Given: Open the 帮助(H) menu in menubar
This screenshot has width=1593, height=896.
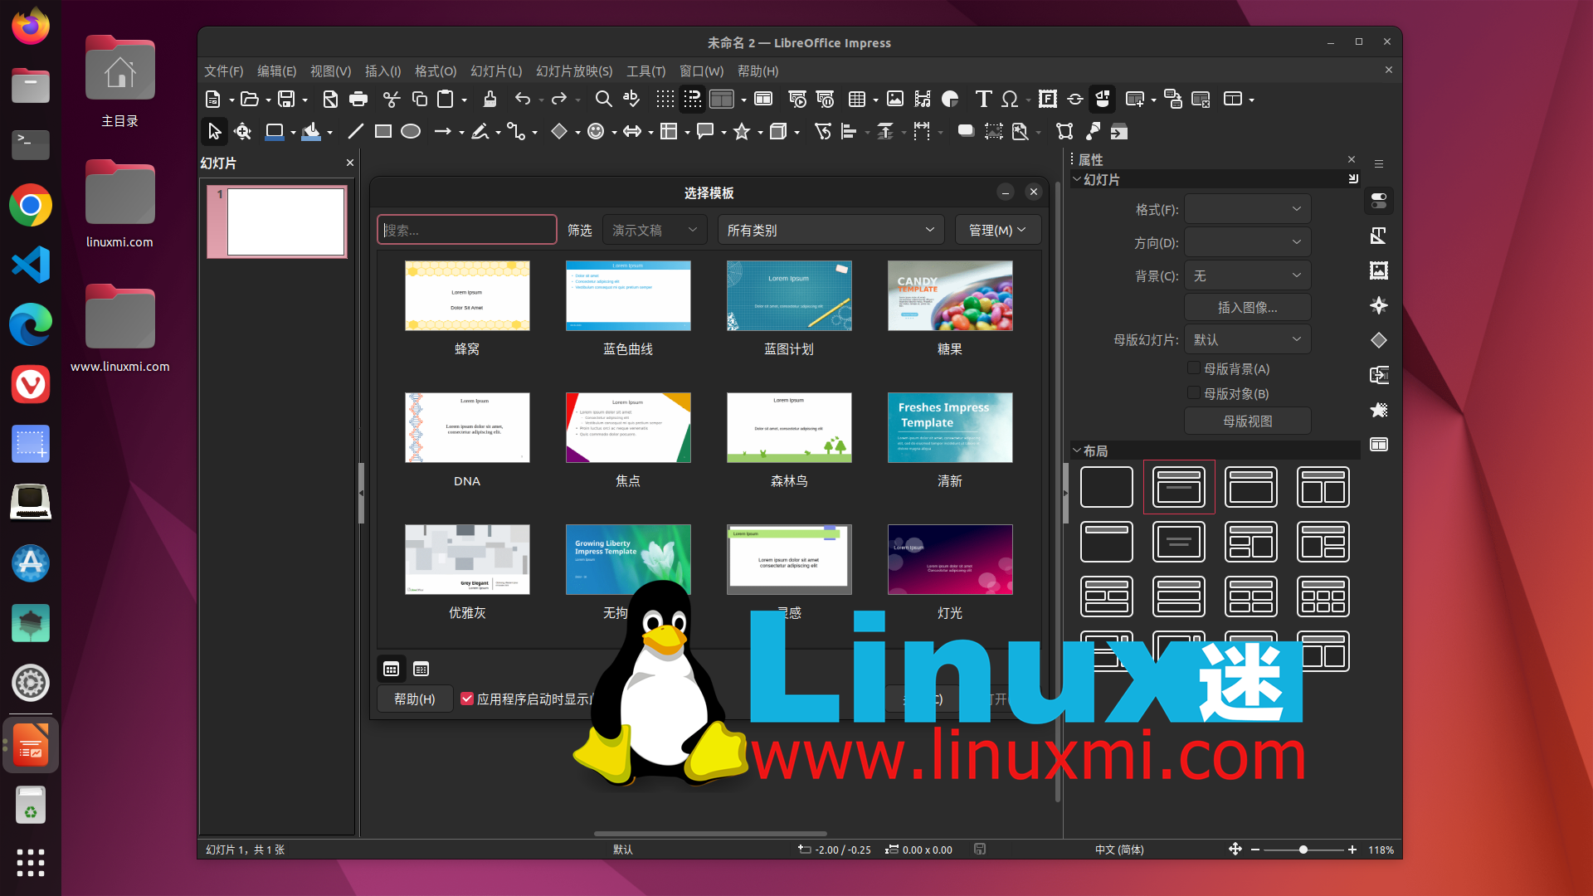Looking at the screenshot, I should (758, 71).
